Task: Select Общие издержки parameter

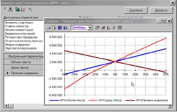Action: tap(17, 45)
